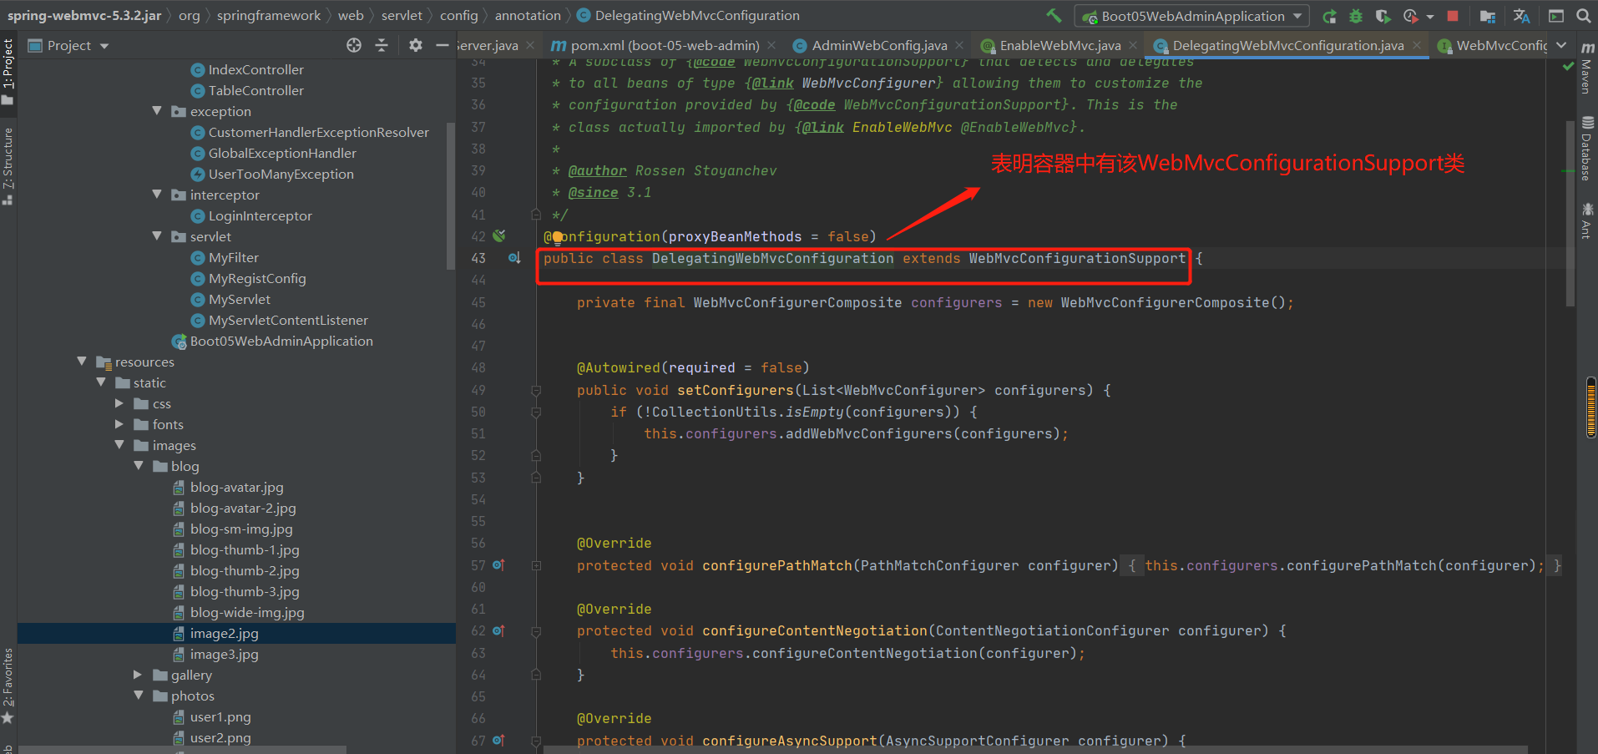Open Search Everywhere magnifier
The width and height of the screenshot is (1598, 754).
[1583, 16]
